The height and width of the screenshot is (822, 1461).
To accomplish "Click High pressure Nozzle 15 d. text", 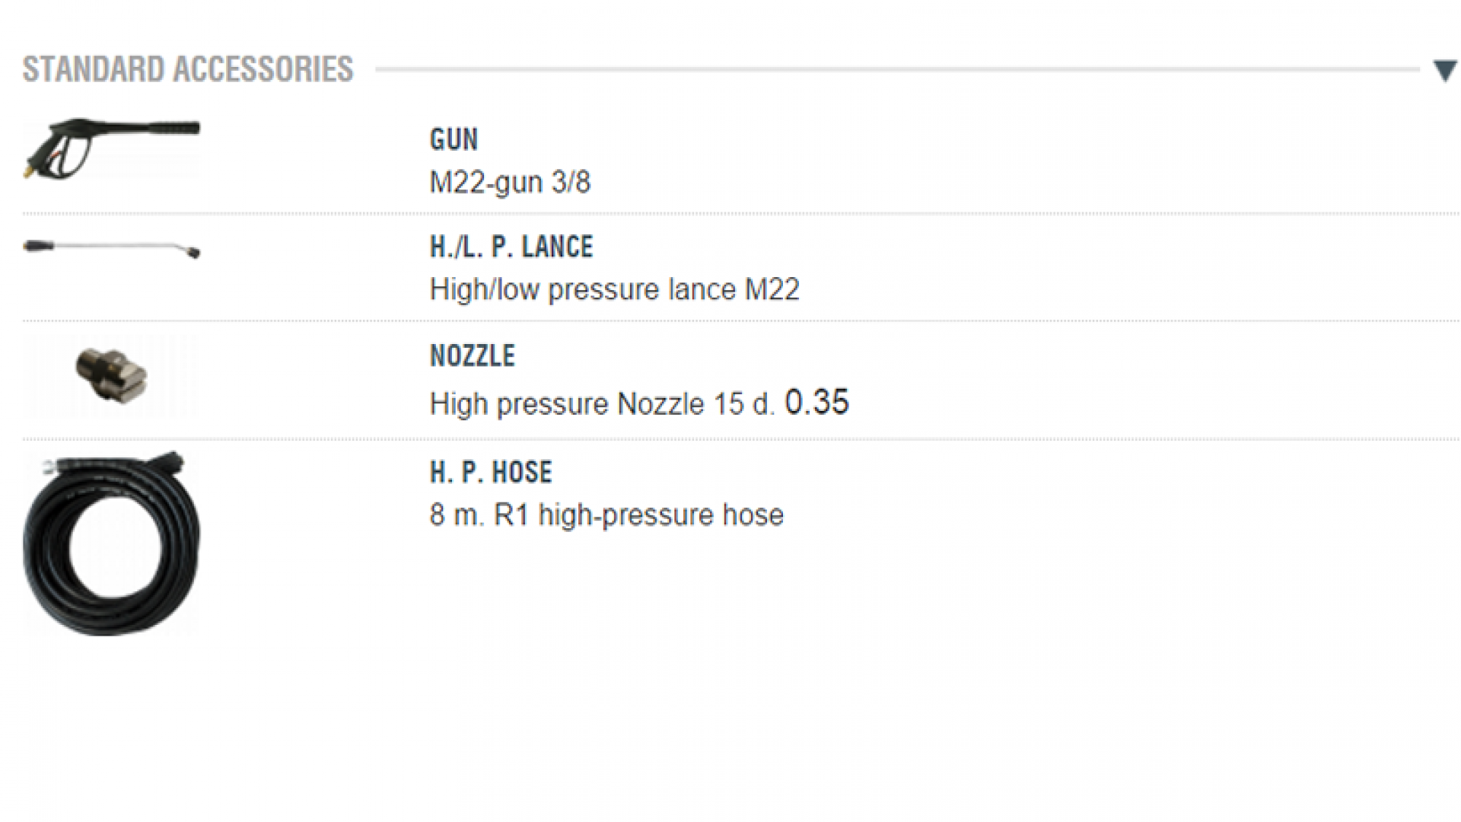I will (x=601, y=404).
